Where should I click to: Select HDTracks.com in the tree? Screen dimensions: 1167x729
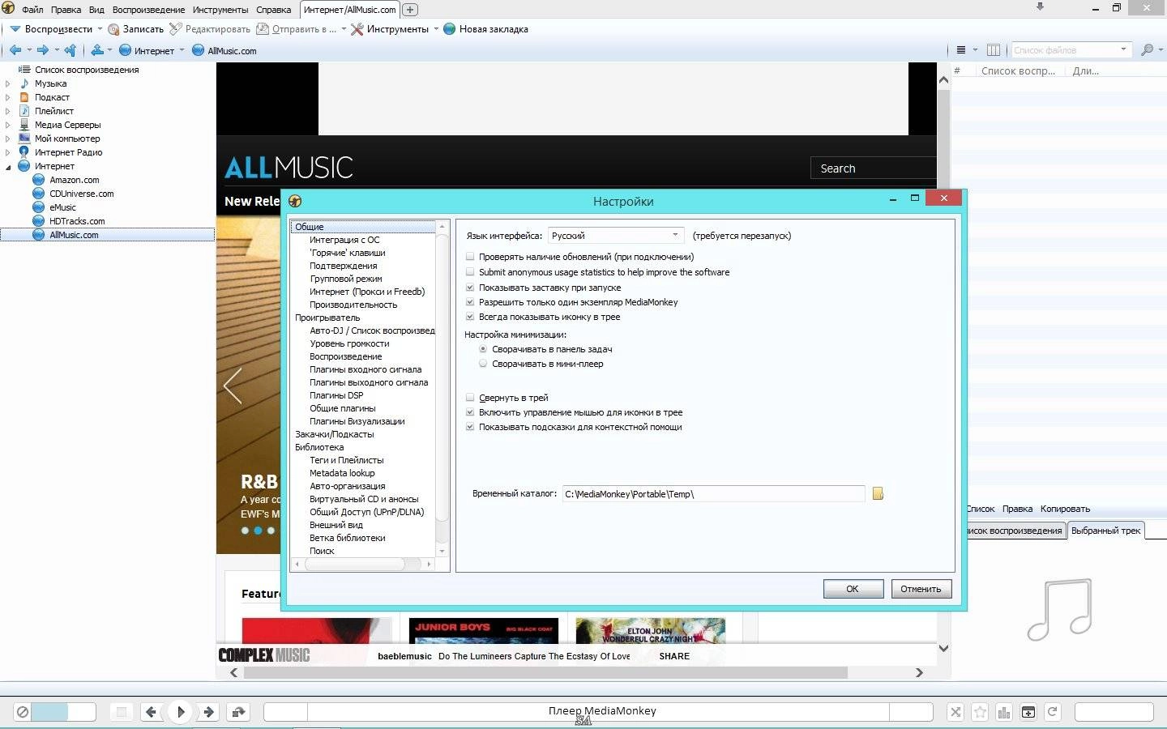tap(77, 221)
